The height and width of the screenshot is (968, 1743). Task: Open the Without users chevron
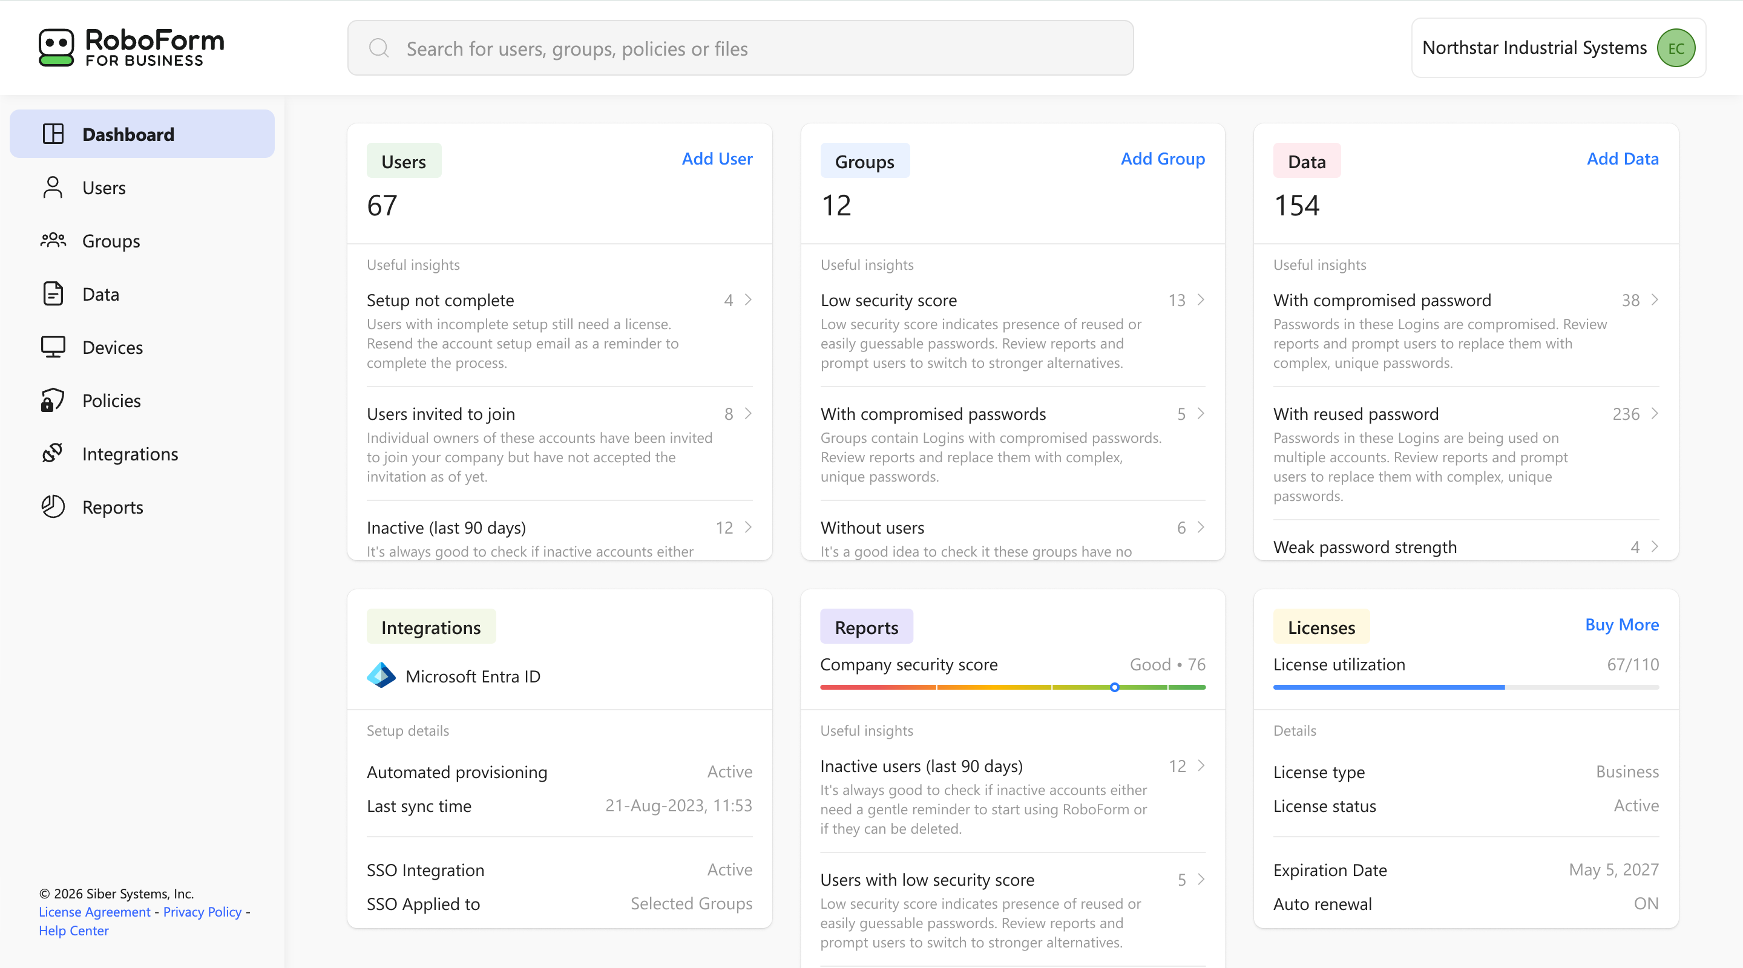click(1201, 526)
